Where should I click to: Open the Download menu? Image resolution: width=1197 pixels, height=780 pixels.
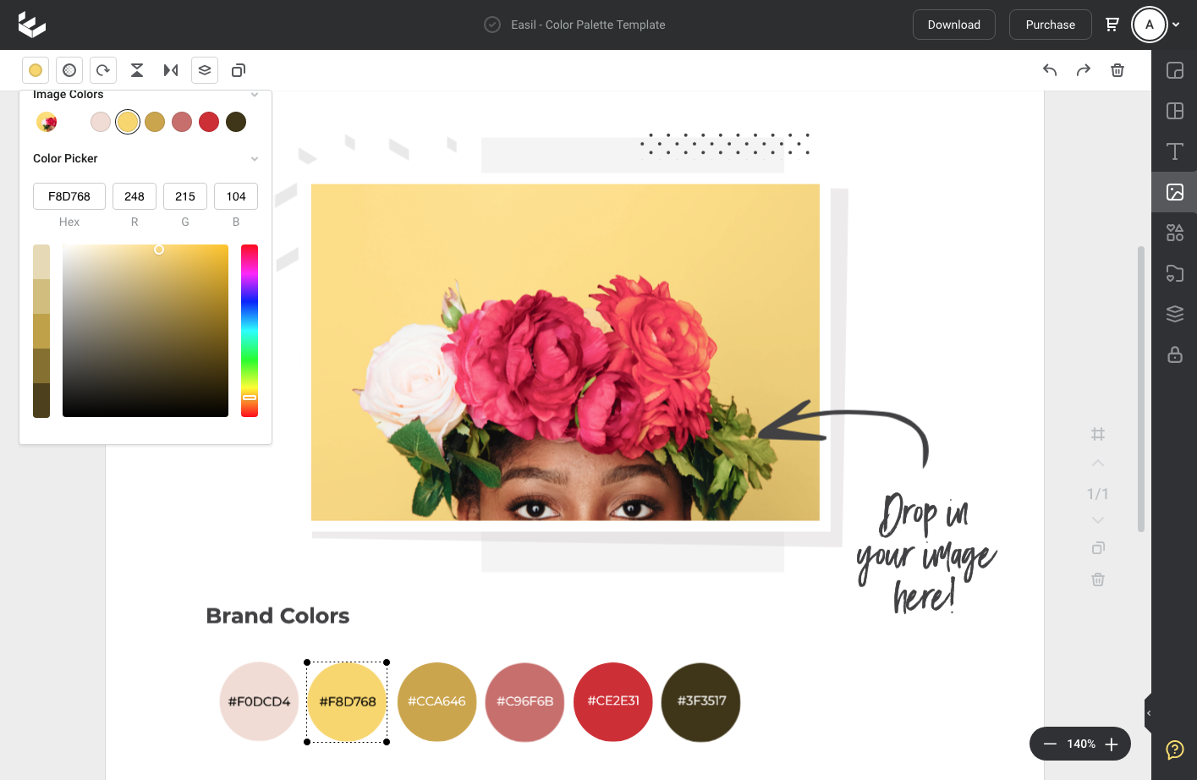pyautogui.click(x=953, y=25)
